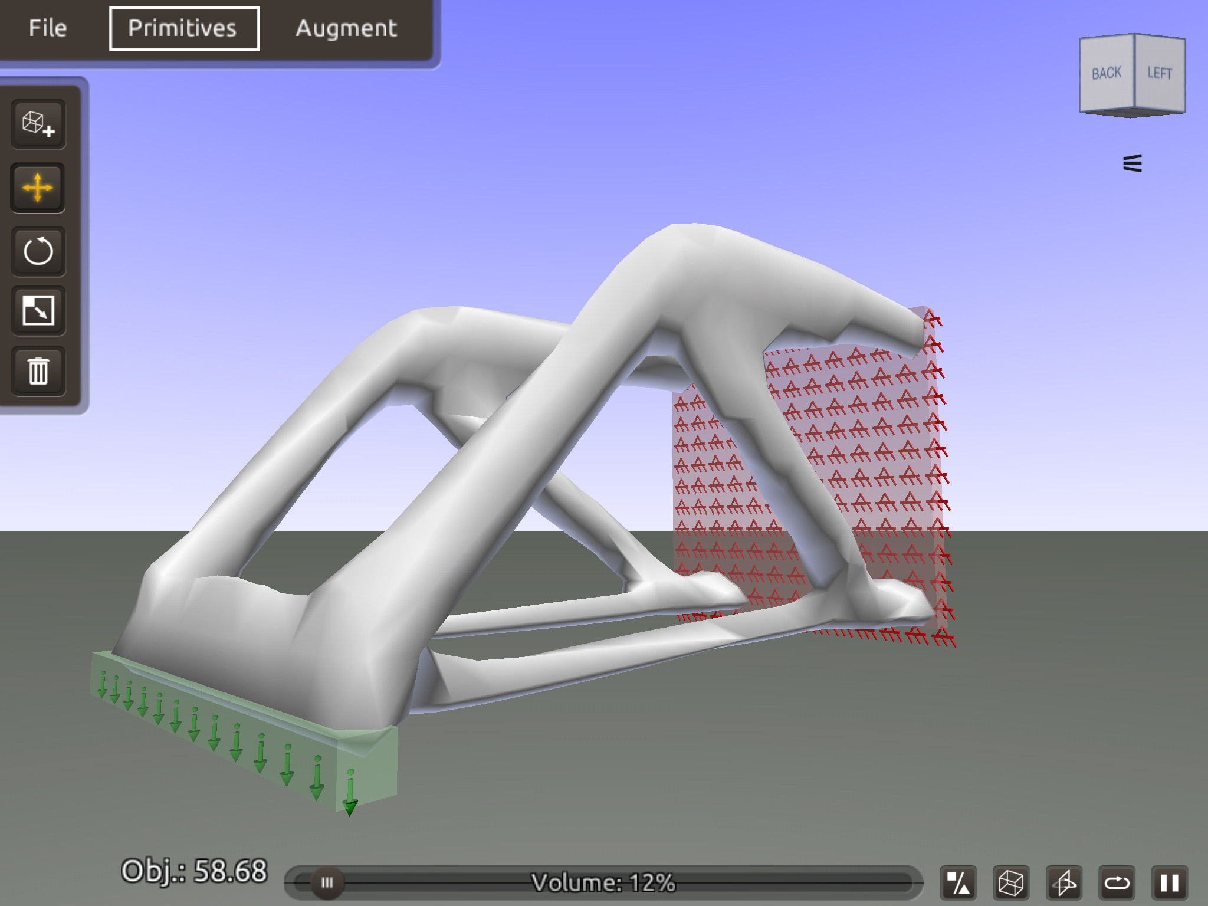
Task: Toggle the black-white threshold display icon
Action: (958, 883)
